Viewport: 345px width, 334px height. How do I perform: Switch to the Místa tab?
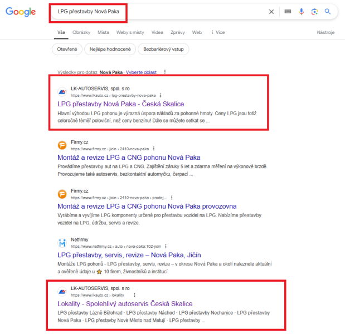click(x=103, y=32)
